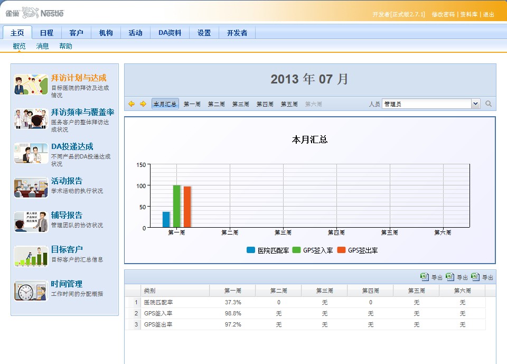Screen dimensions: 507x364
Task: Click cell value 98.8%
Action: coord(233,313)
